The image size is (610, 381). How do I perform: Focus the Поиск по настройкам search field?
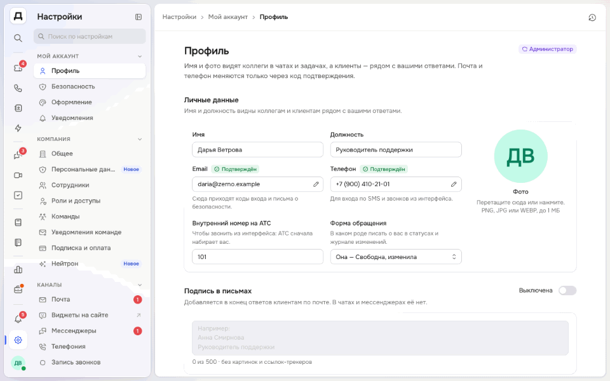pyautogui.click(x=90, y=37)
